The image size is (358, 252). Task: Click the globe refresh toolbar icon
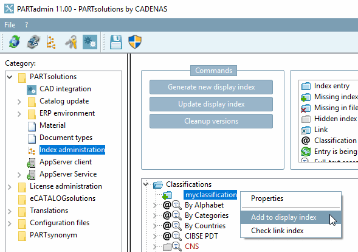(14, 42)
